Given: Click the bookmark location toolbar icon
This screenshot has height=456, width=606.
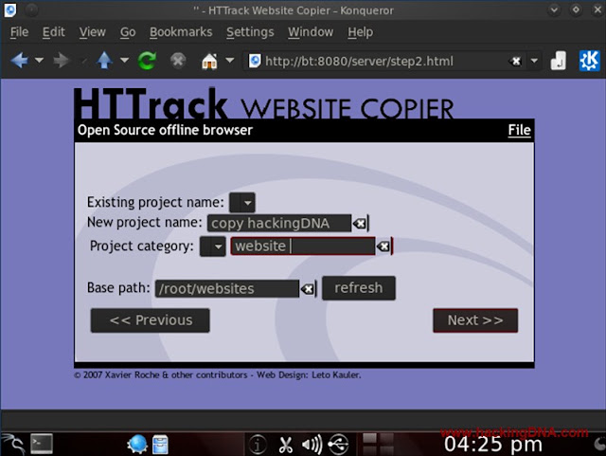Looking at the screenshot, I should 558,61.
